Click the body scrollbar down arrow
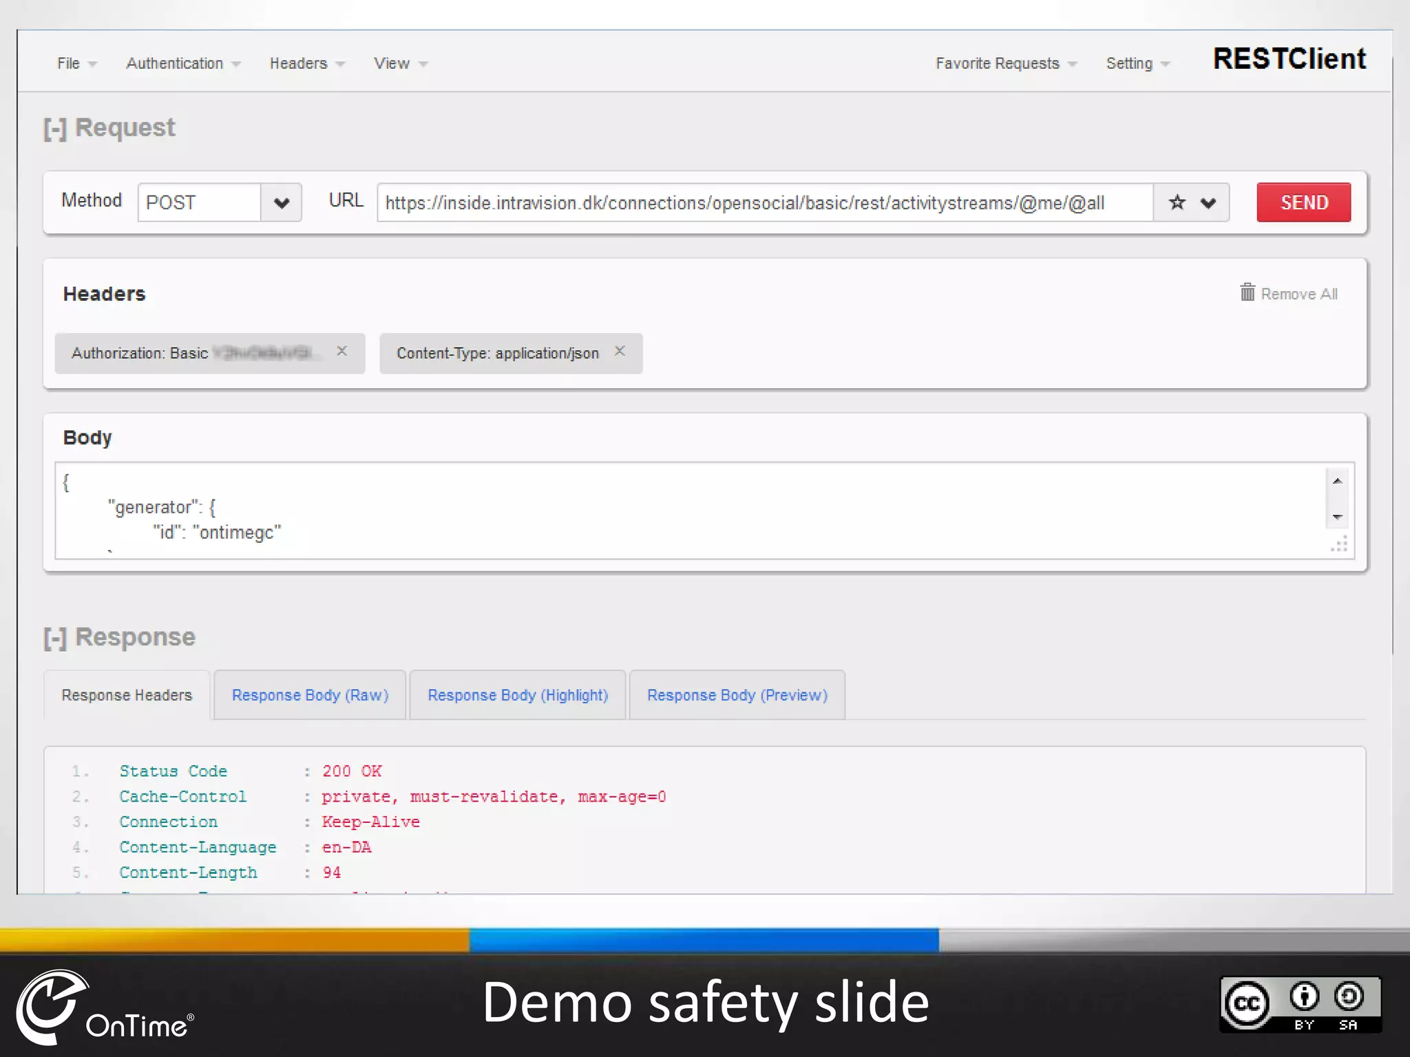 click(1337, 517)
